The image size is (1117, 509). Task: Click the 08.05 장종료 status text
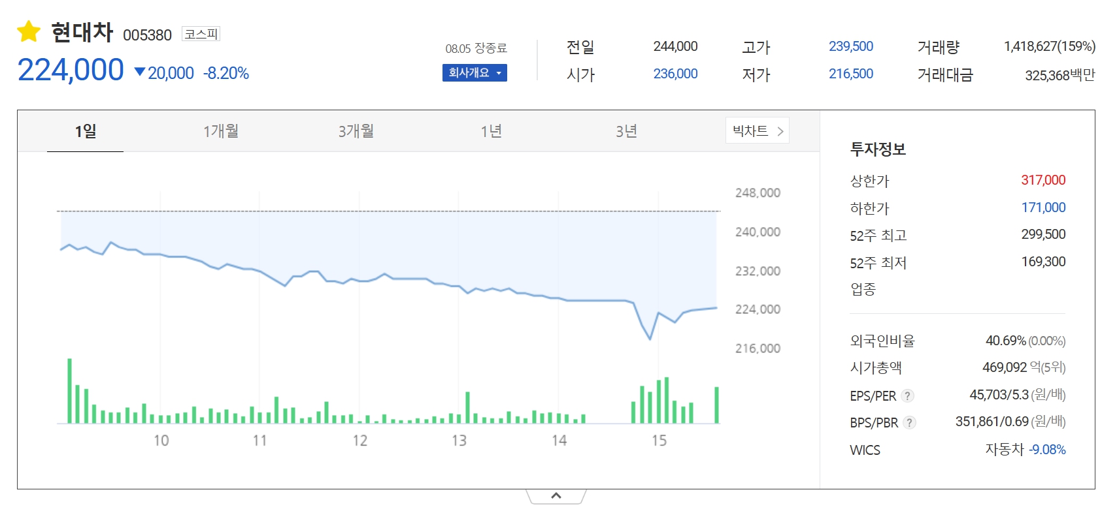(476, 48)
